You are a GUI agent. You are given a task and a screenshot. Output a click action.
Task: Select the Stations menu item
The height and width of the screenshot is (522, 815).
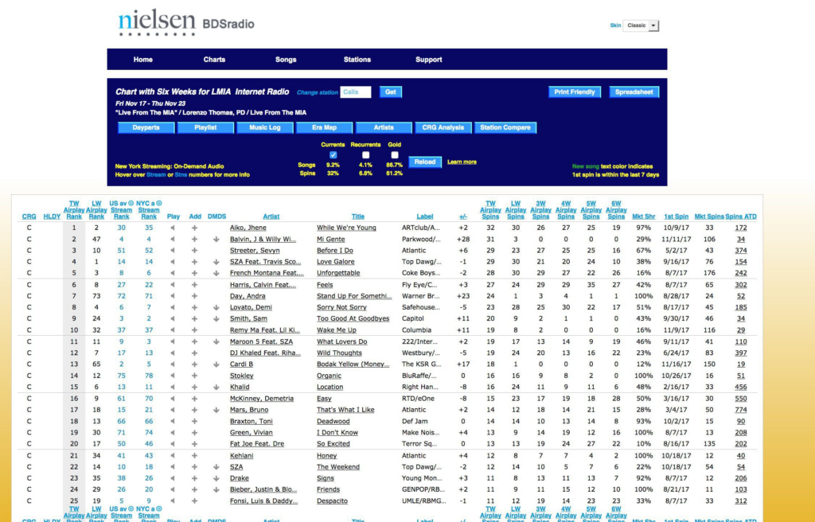pos(357,60)
